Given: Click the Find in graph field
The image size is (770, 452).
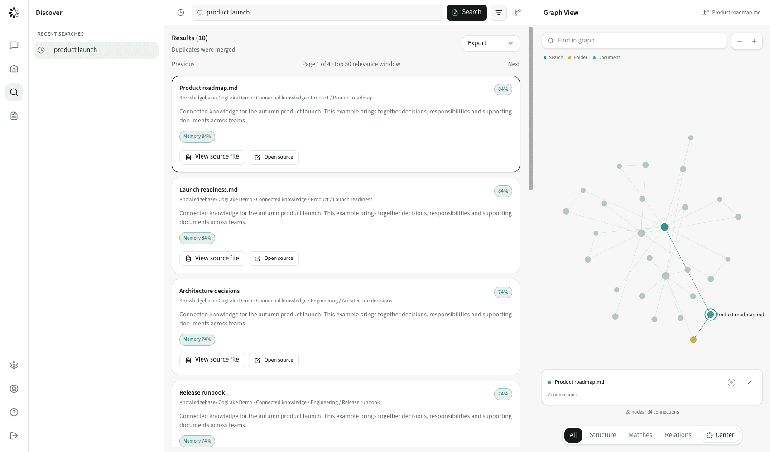Looking at the screenshot, I should (x=635, y=41).
